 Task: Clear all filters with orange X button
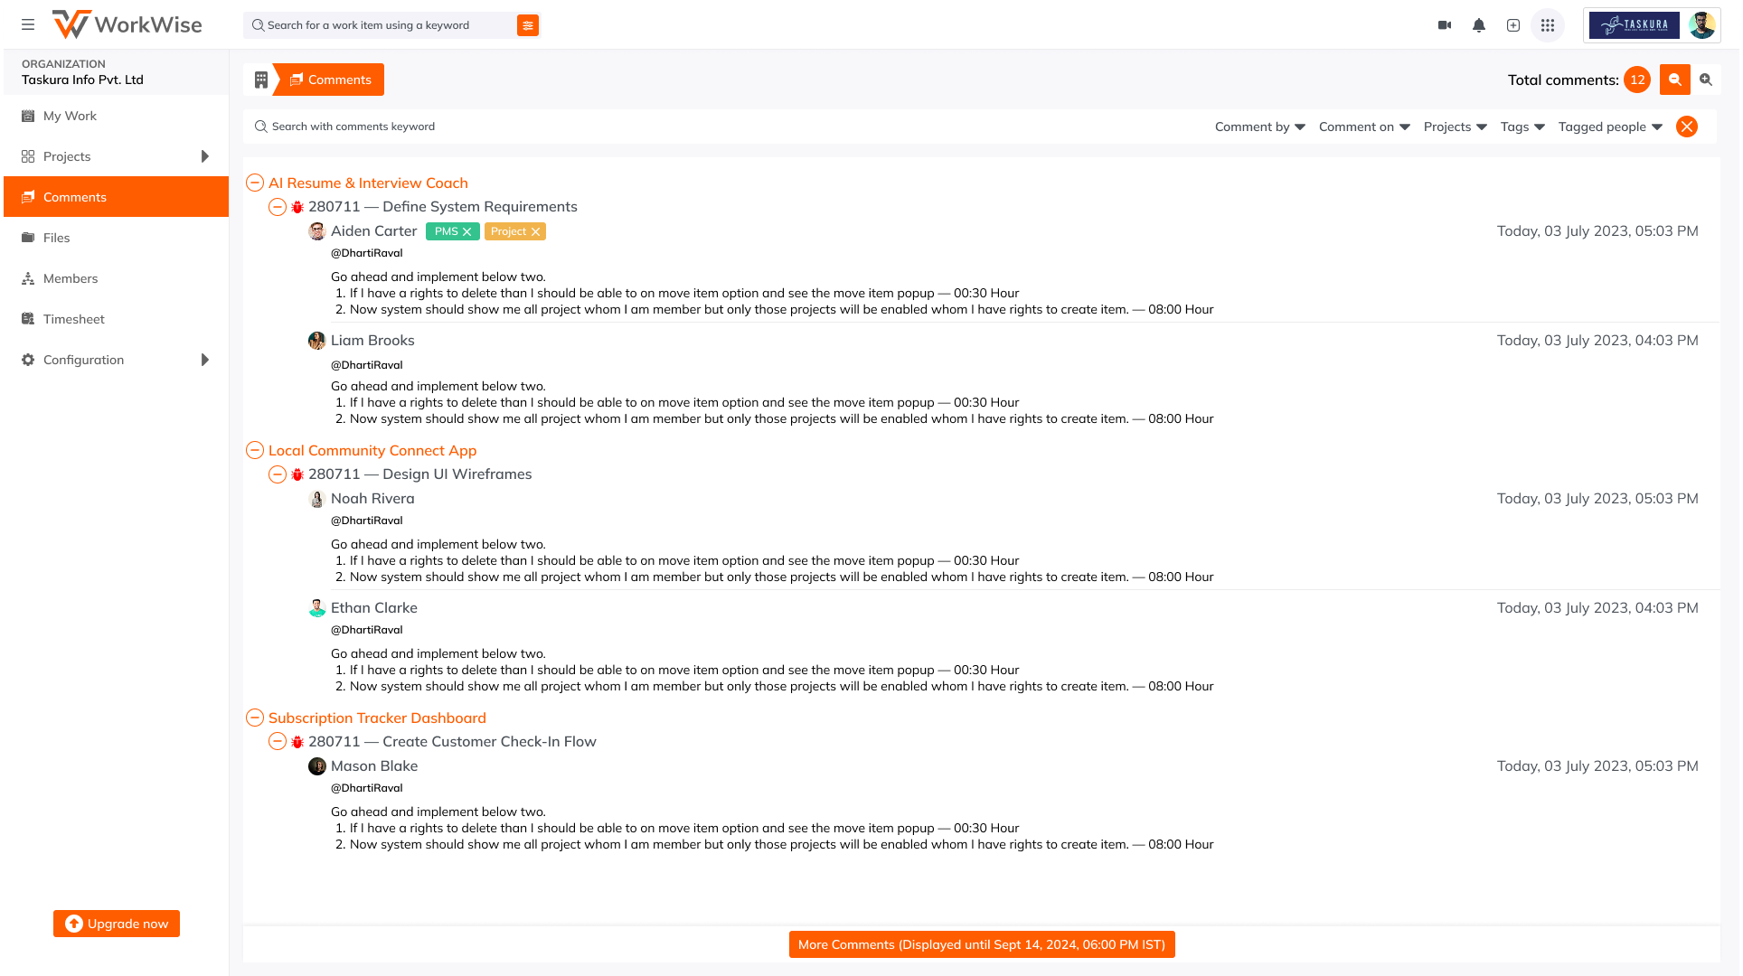pyautogui.click(x=1687, y=127)
